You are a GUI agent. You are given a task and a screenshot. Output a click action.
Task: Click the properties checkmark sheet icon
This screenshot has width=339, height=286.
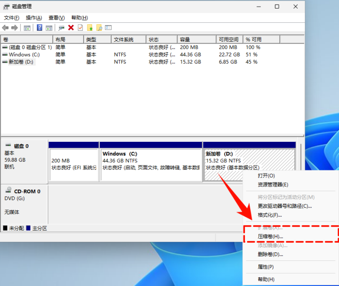point(80,28)
